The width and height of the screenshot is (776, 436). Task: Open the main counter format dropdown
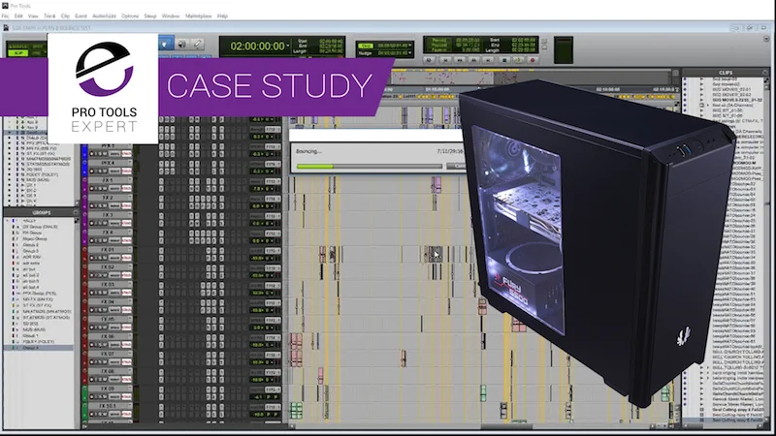pos(288,46)
